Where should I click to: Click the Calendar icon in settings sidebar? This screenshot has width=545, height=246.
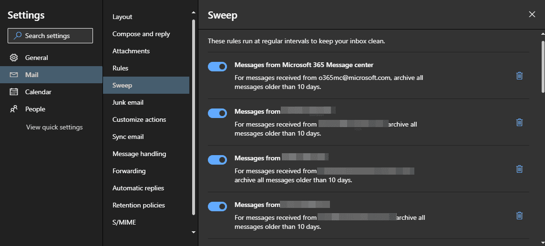click(14, 92)
